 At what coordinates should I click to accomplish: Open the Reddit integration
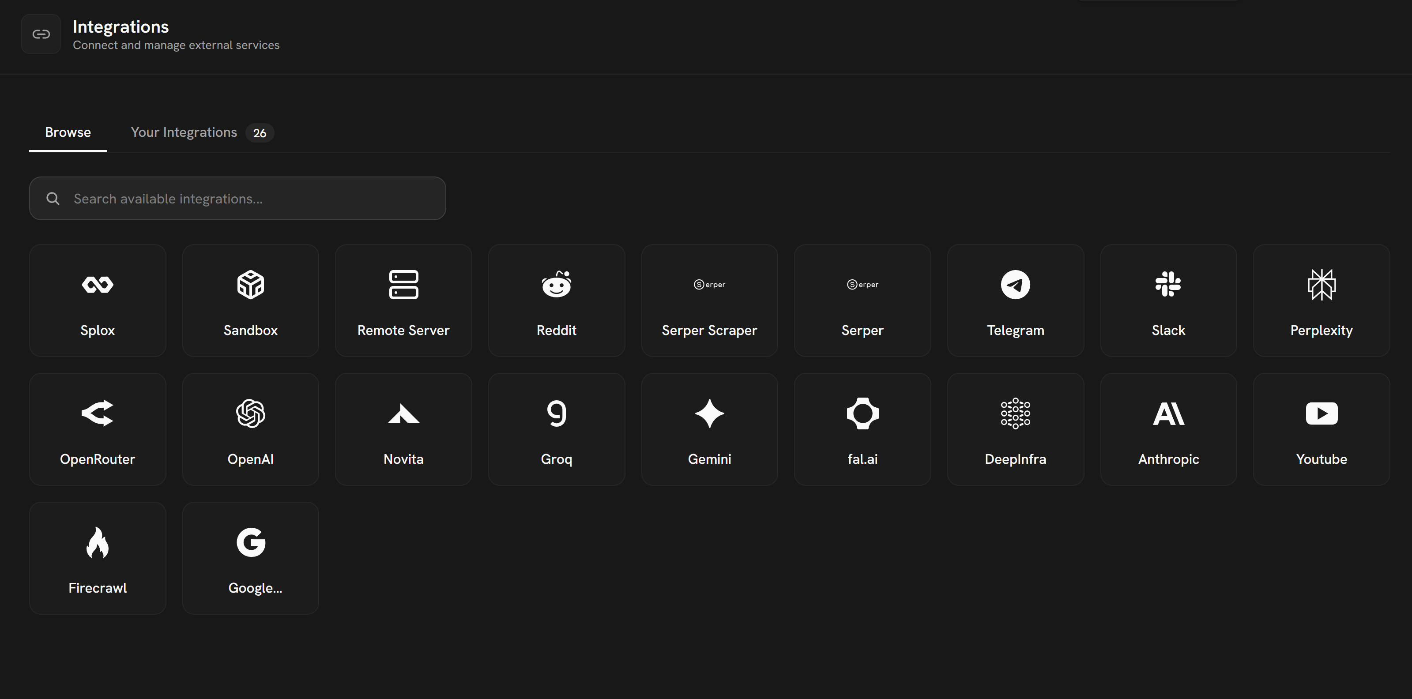556,300
